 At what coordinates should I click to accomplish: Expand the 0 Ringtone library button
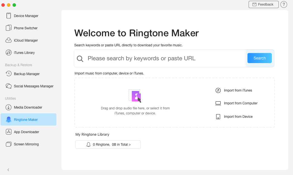click(108, 145)
